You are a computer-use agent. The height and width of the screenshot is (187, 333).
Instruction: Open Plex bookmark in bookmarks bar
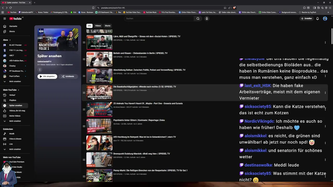pyautogui.click(x=118, y=12)
